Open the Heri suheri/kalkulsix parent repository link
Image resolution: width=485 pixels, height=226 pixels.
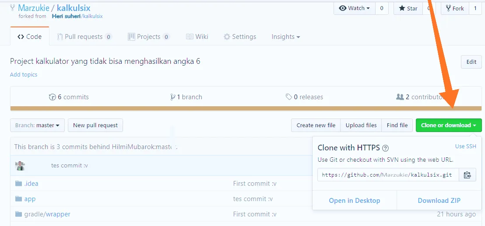tap(77, 16)
